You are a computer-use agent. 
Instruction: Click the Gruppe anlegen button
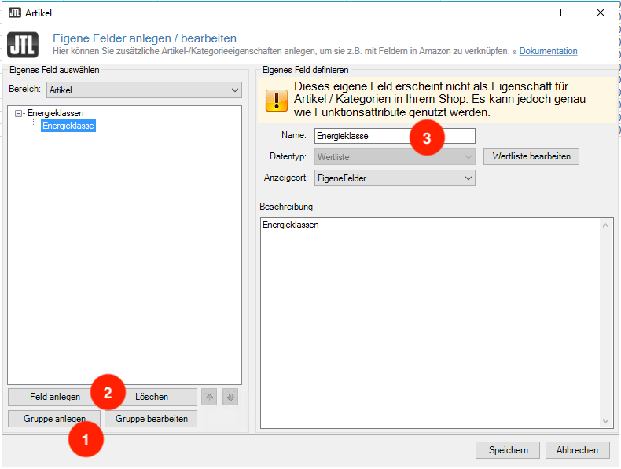pos(54,419)
